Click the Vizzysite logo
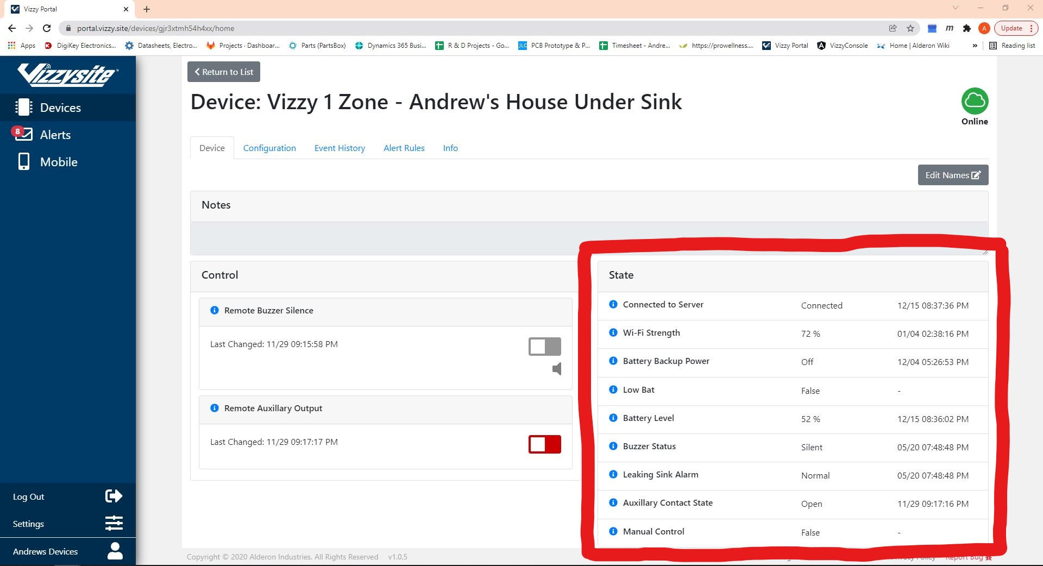The height and width of the screenshot is (566, 1043). [x=67, y=74]
